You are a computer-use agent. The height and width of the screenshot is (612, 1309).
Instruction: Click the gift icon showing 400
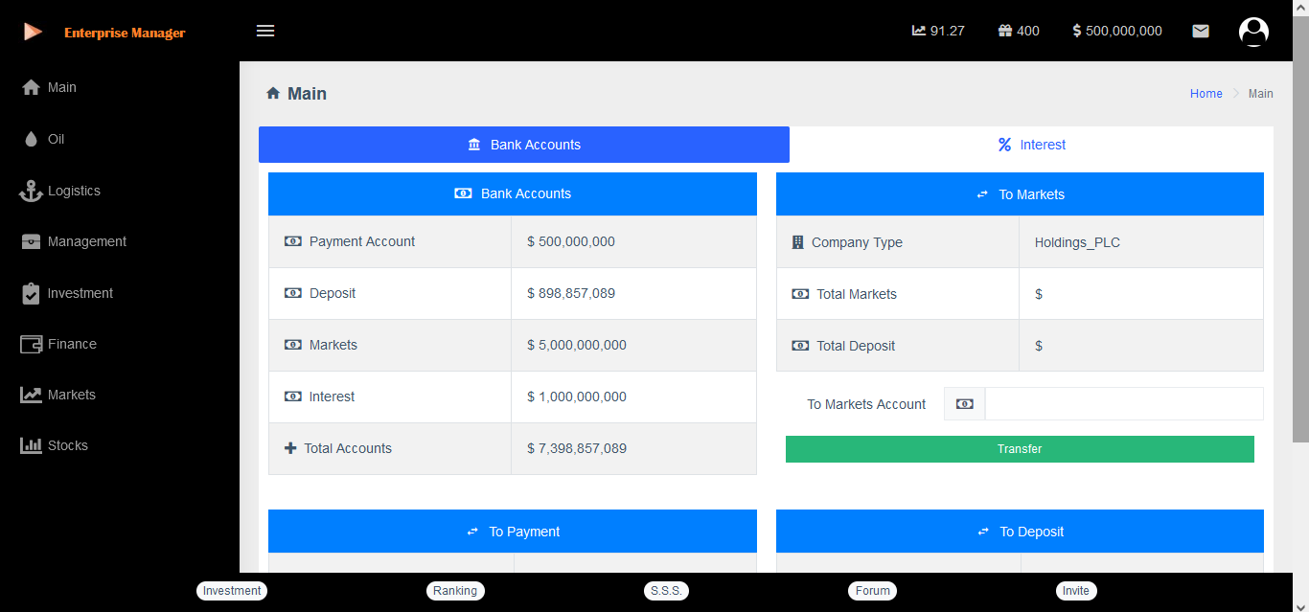pyautogui.click(x=1005, y=31)
